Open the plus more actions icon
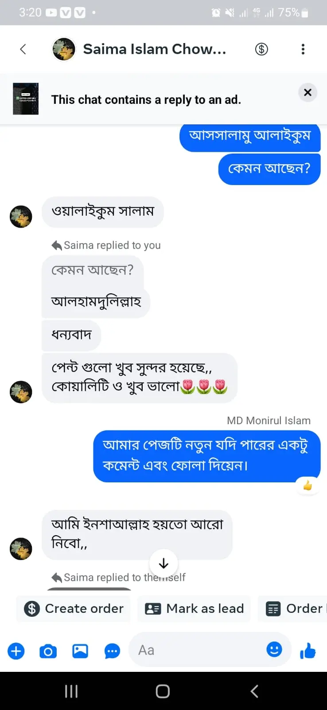The height and width of the screenshot is (710, 327). coord(16,651)
